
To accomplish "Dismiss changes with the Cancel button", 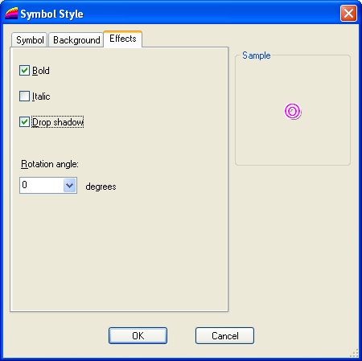I will click(x=224, y=335).
